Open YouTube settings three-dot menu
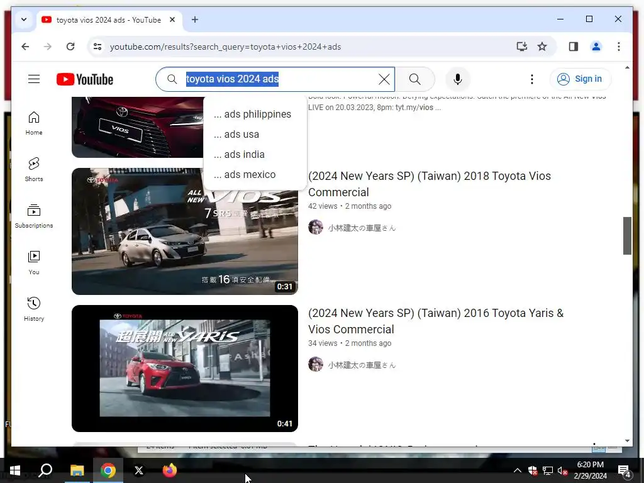 [532, 79]
